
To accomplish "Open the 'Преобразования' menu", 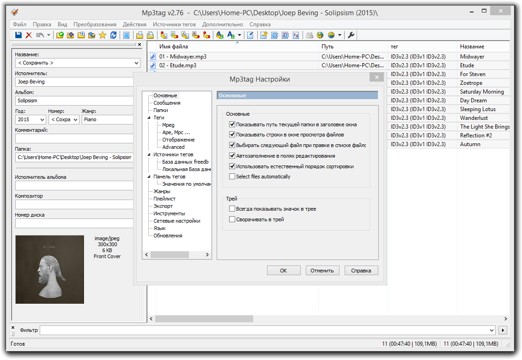I will [95, 24].
